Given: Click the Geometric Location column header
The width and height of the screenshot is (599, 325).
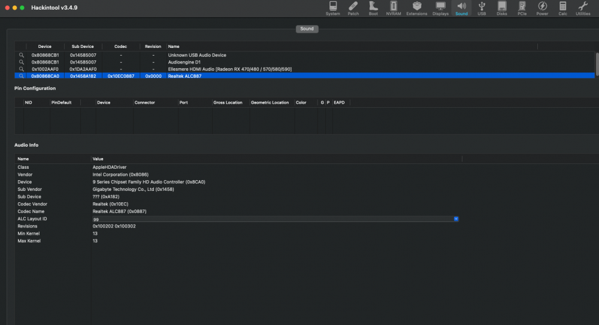Looking at the screenshot, I should pos(270,102).
